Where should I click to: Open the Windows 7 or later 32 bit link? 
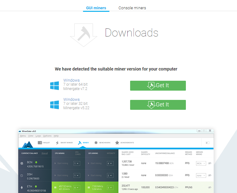pos(72,99)
